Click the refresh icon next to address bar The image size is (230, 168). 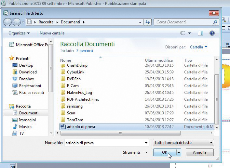click(147, 22)
